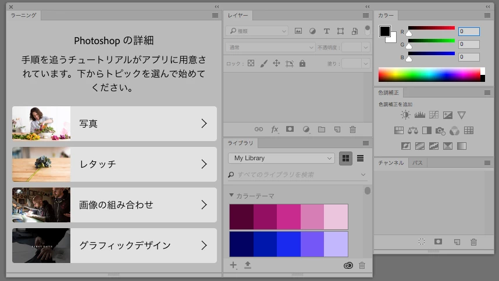
Task: Open Color panel menu
Action: pyautogui.click(x=487, y=15)
